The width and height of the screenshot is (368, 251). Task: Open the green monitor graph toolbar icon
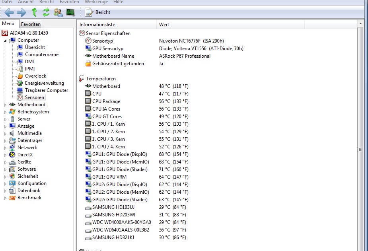pos(70,12)
